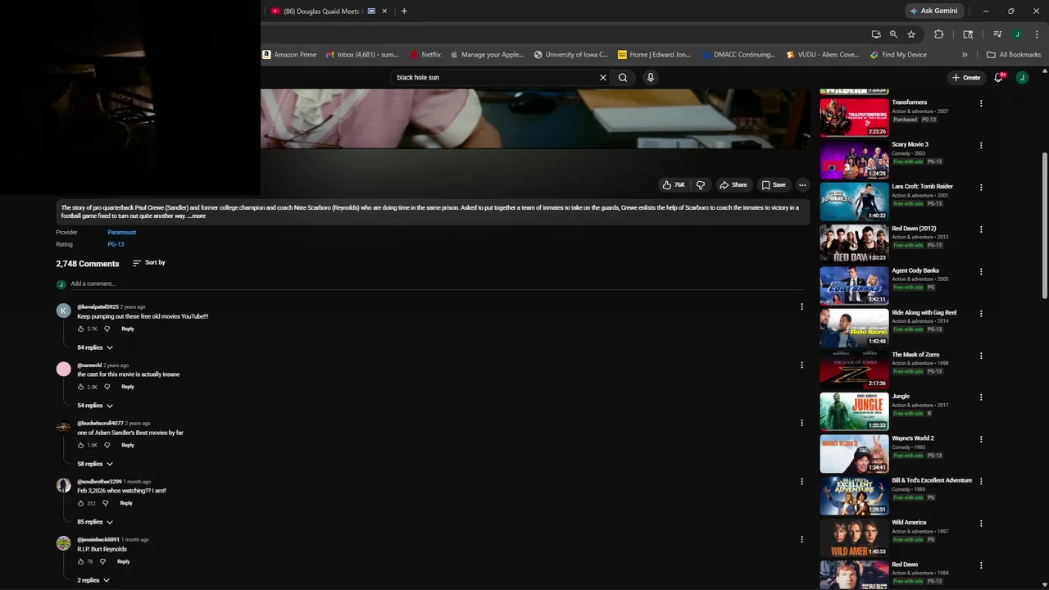Open the YouTube account avatar menu
The width and height of the screenshot is (1049, 590).
[x=1022, y=78]
